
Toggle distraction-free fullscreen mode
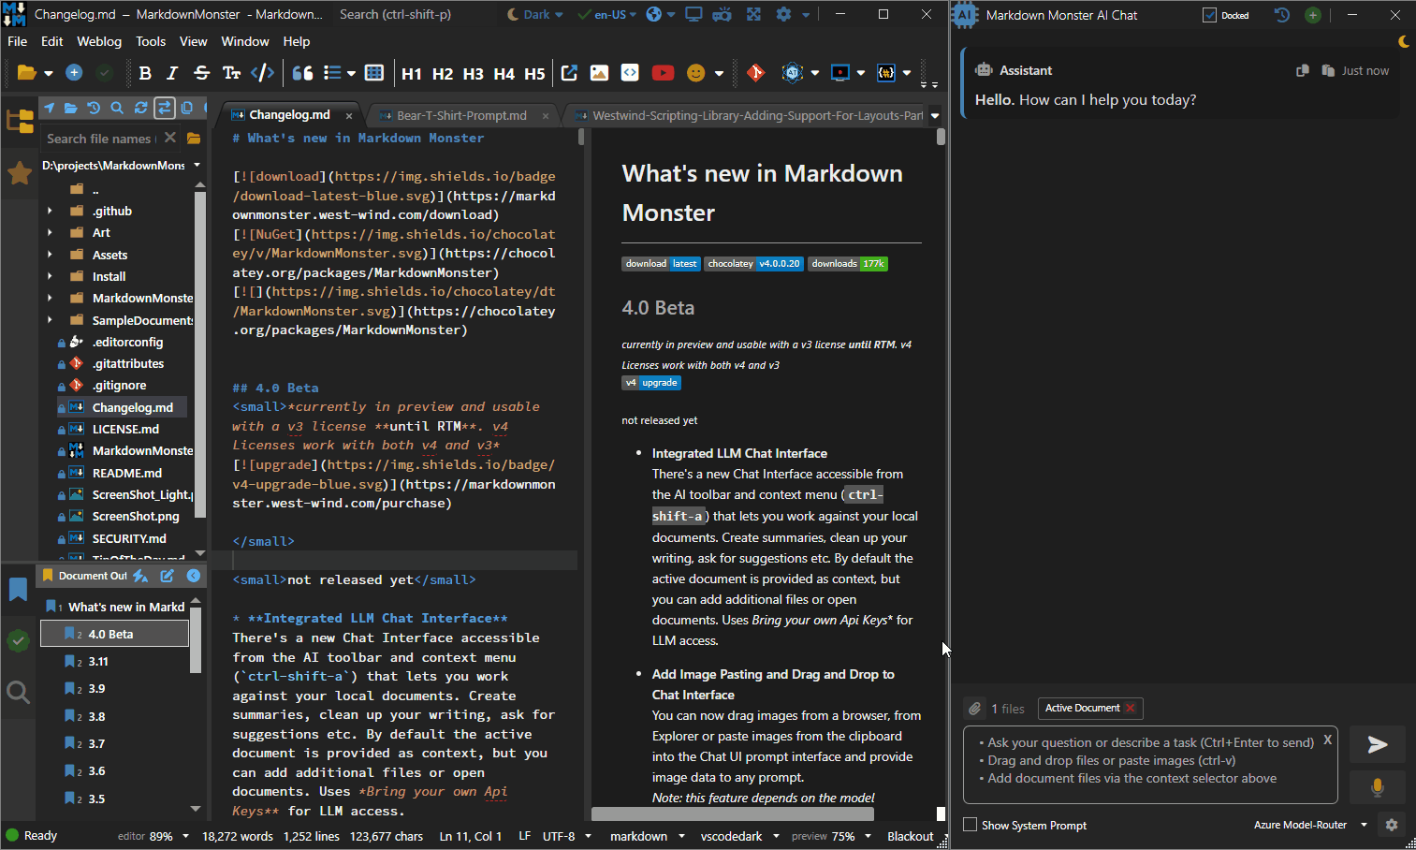tap(753, 14)
